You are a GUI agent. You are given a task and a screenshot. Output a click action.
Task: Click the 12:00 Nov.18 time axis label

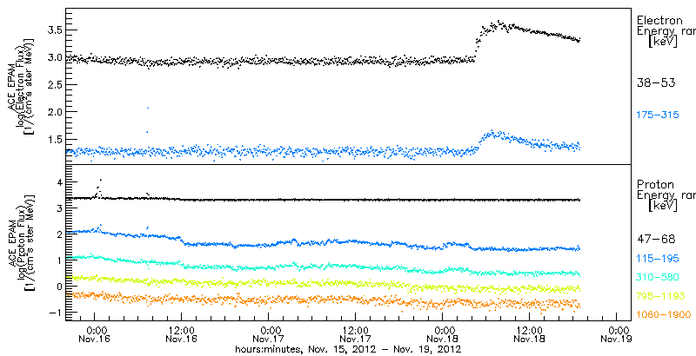530,335
